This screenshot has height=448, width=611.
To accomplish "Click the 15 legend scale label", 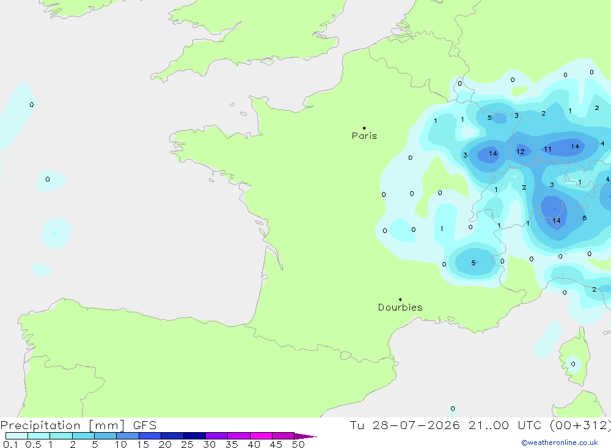I will click(143, 444).
